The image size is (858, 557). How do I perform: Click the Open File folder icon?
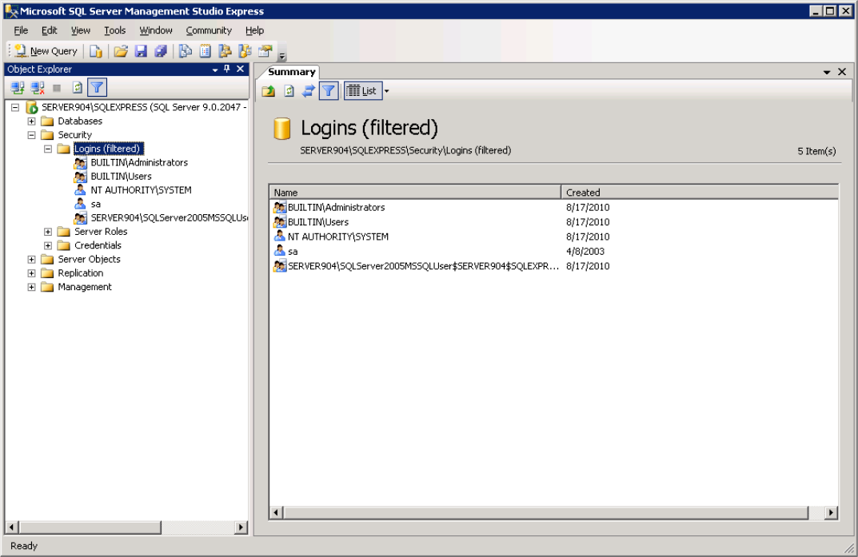pyautogui.click(x=121, y=51)
